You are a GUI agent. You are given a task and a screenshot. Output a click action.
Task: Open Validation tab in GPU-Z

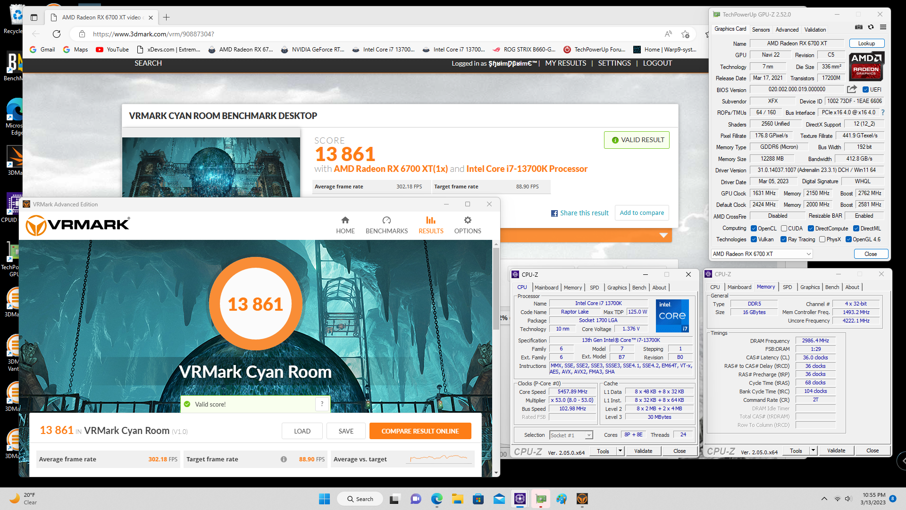[815, 29]
